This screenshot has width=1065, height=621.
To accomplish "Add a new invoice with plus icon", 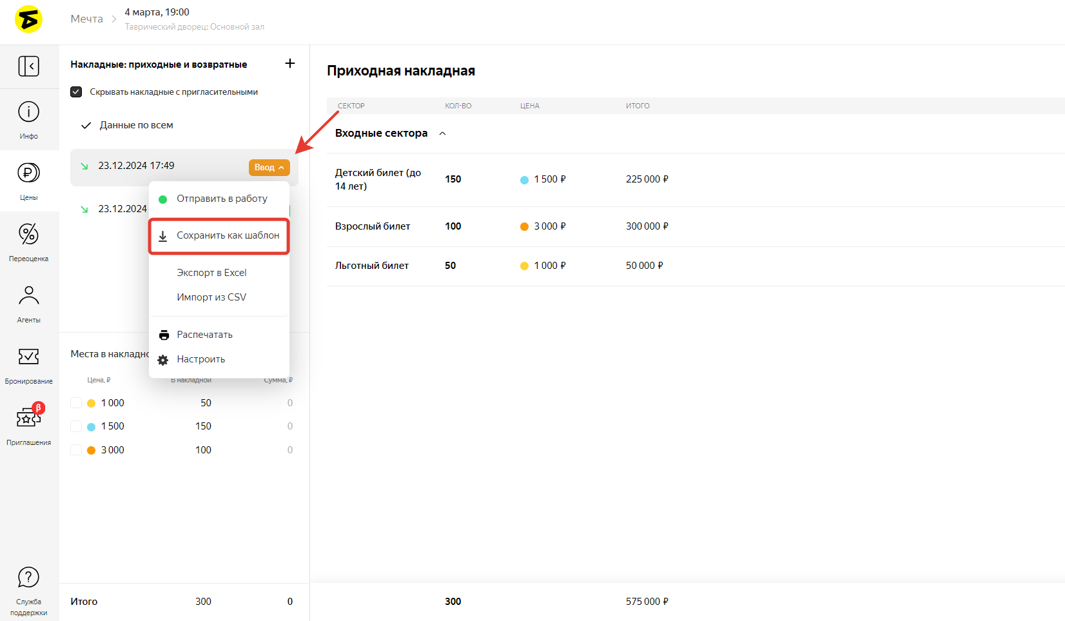I will point(290,63).
